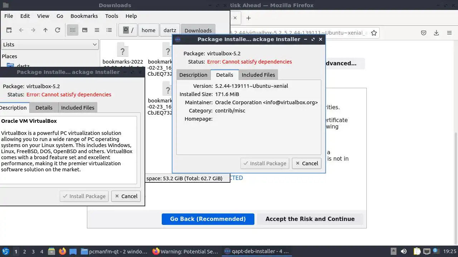Click the front installer window menu icon
Viewport: 458px width, 257px height.
coord(178,40)
